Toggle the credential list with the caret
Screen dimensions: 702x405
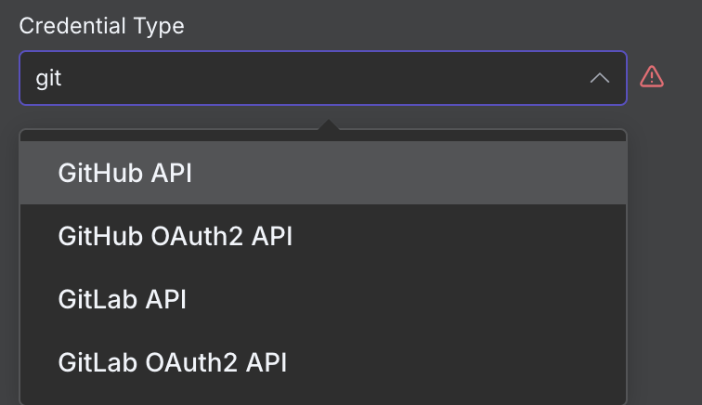[x=600, y=78]
